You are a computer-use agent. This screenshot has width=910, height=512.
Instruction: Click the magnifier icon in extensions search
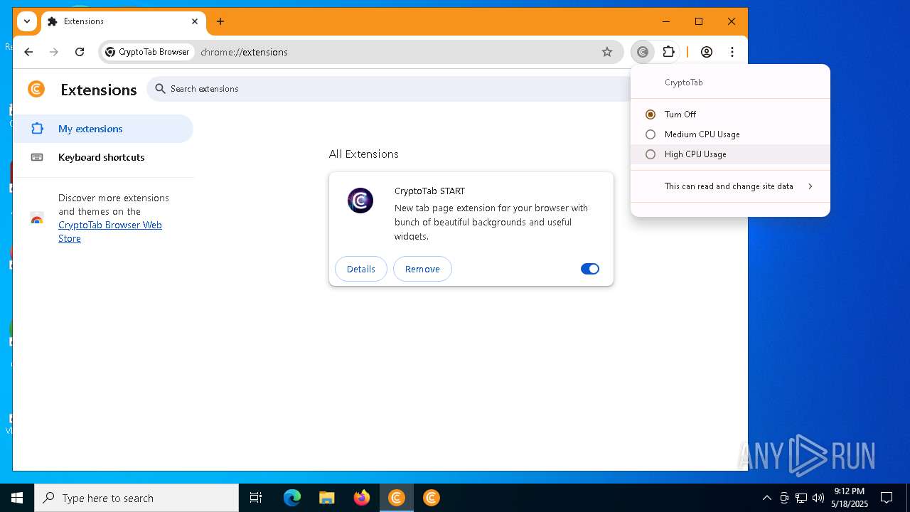click(160, 89)
